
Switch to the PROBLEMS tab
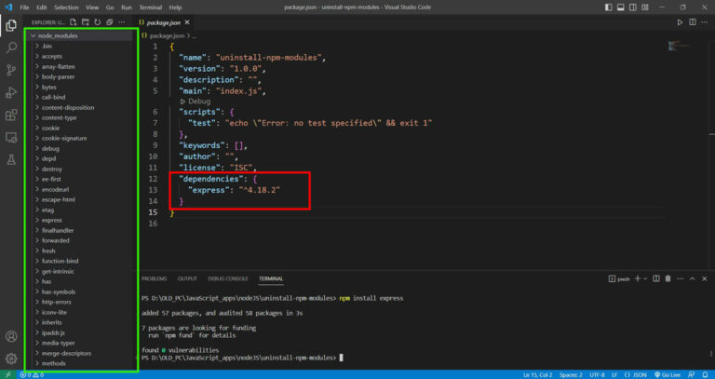pyautogui.click(x=154, y=278)
